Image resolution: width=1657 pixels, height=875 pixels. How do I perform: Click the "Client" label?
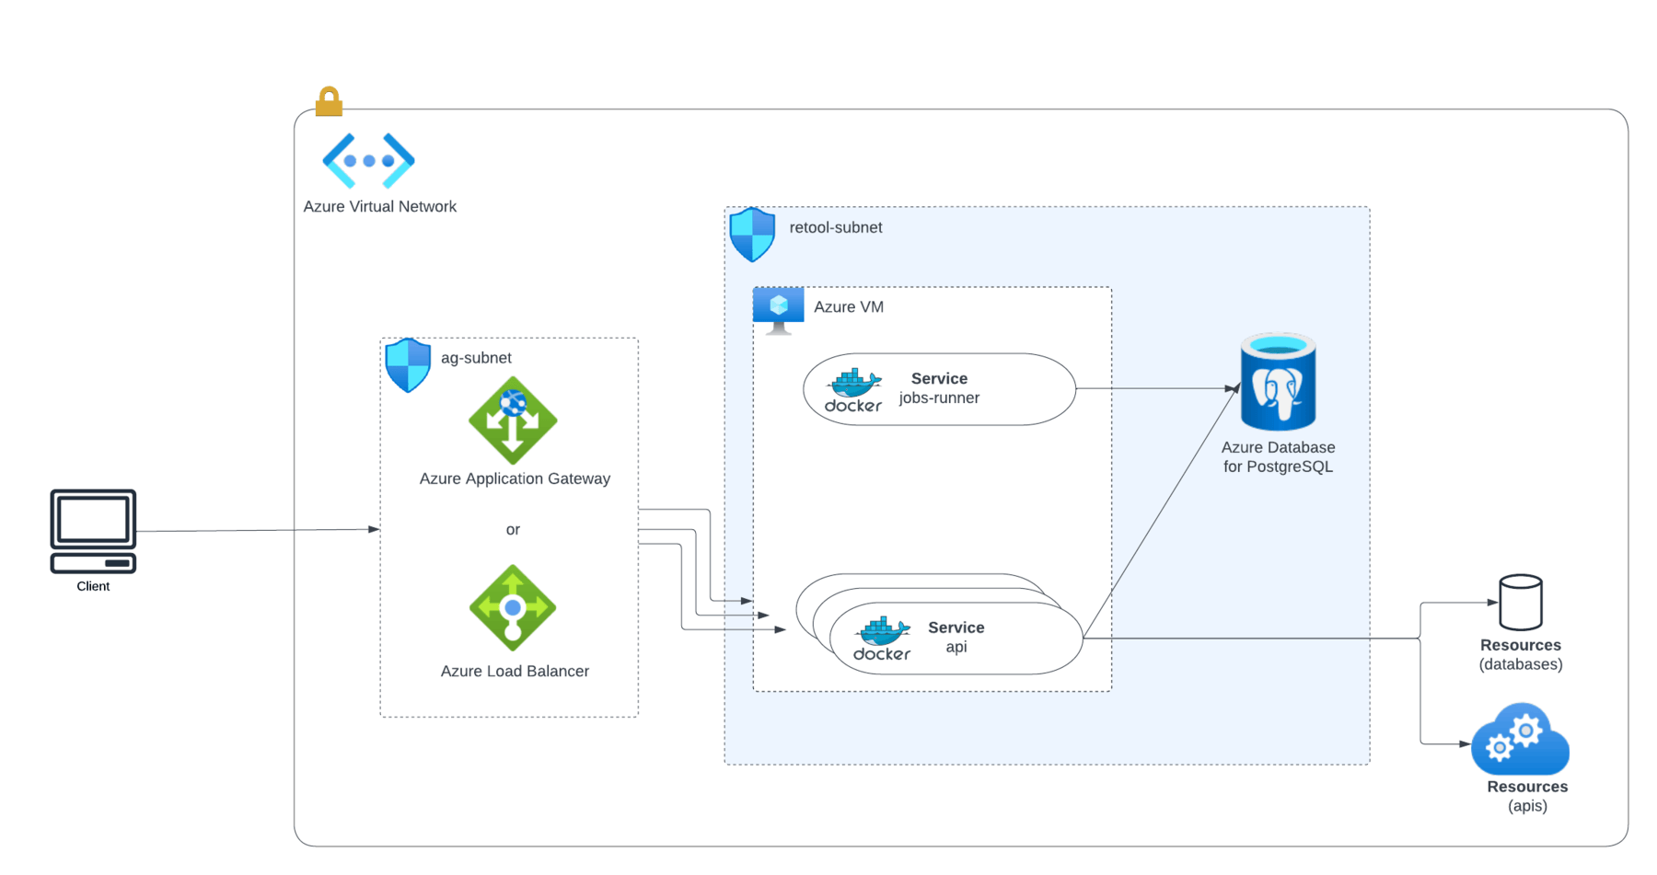pos(93,586)
